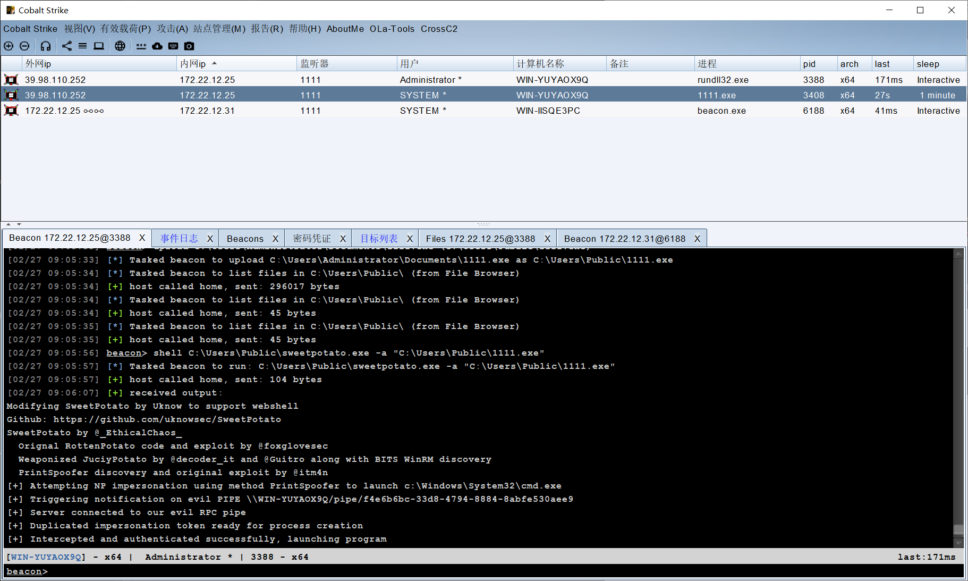This screenshot has height=581, width=968.
Task: Click the beacon command input field
Action: pyautogui.click(x=213, y=571)
